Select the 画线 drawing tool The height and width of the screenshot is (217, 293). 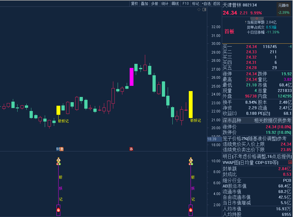pos(175,4)
